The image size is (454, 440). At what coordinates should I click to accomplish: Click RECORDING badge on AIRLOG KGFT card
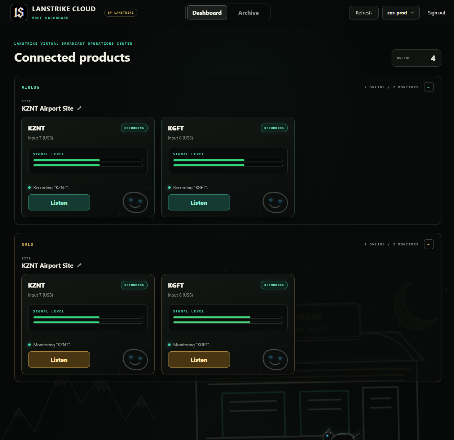(x=274, y=128)
